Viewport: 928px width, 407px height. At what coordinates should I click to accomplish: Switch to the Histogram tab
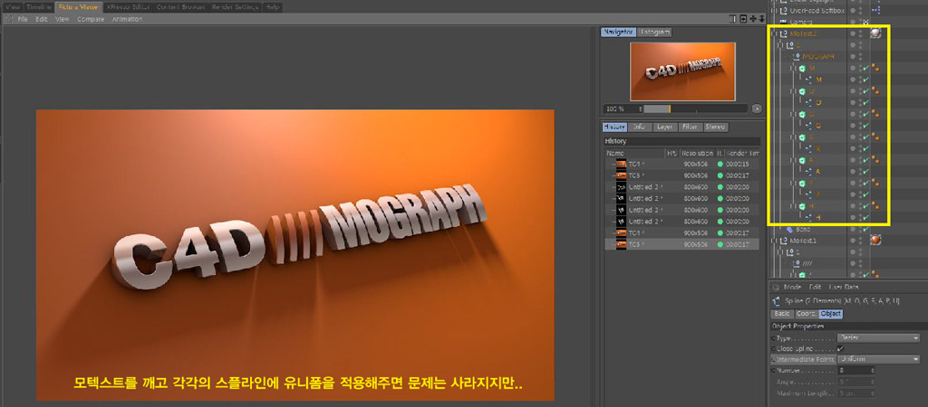[x=654, y=32]
